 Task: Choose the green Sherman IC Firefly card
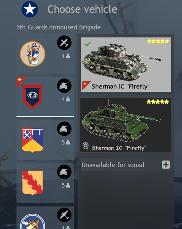[126, 125]
